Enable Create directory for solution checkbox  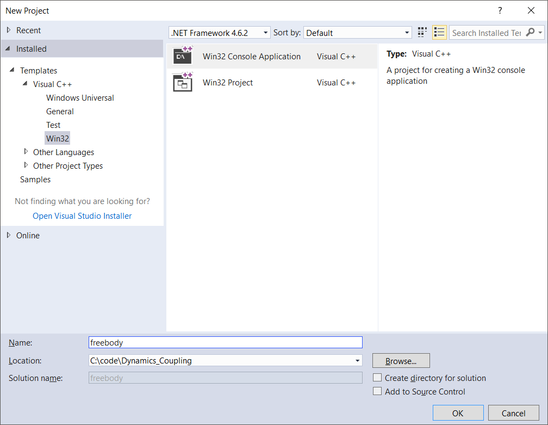coord(377,378)
